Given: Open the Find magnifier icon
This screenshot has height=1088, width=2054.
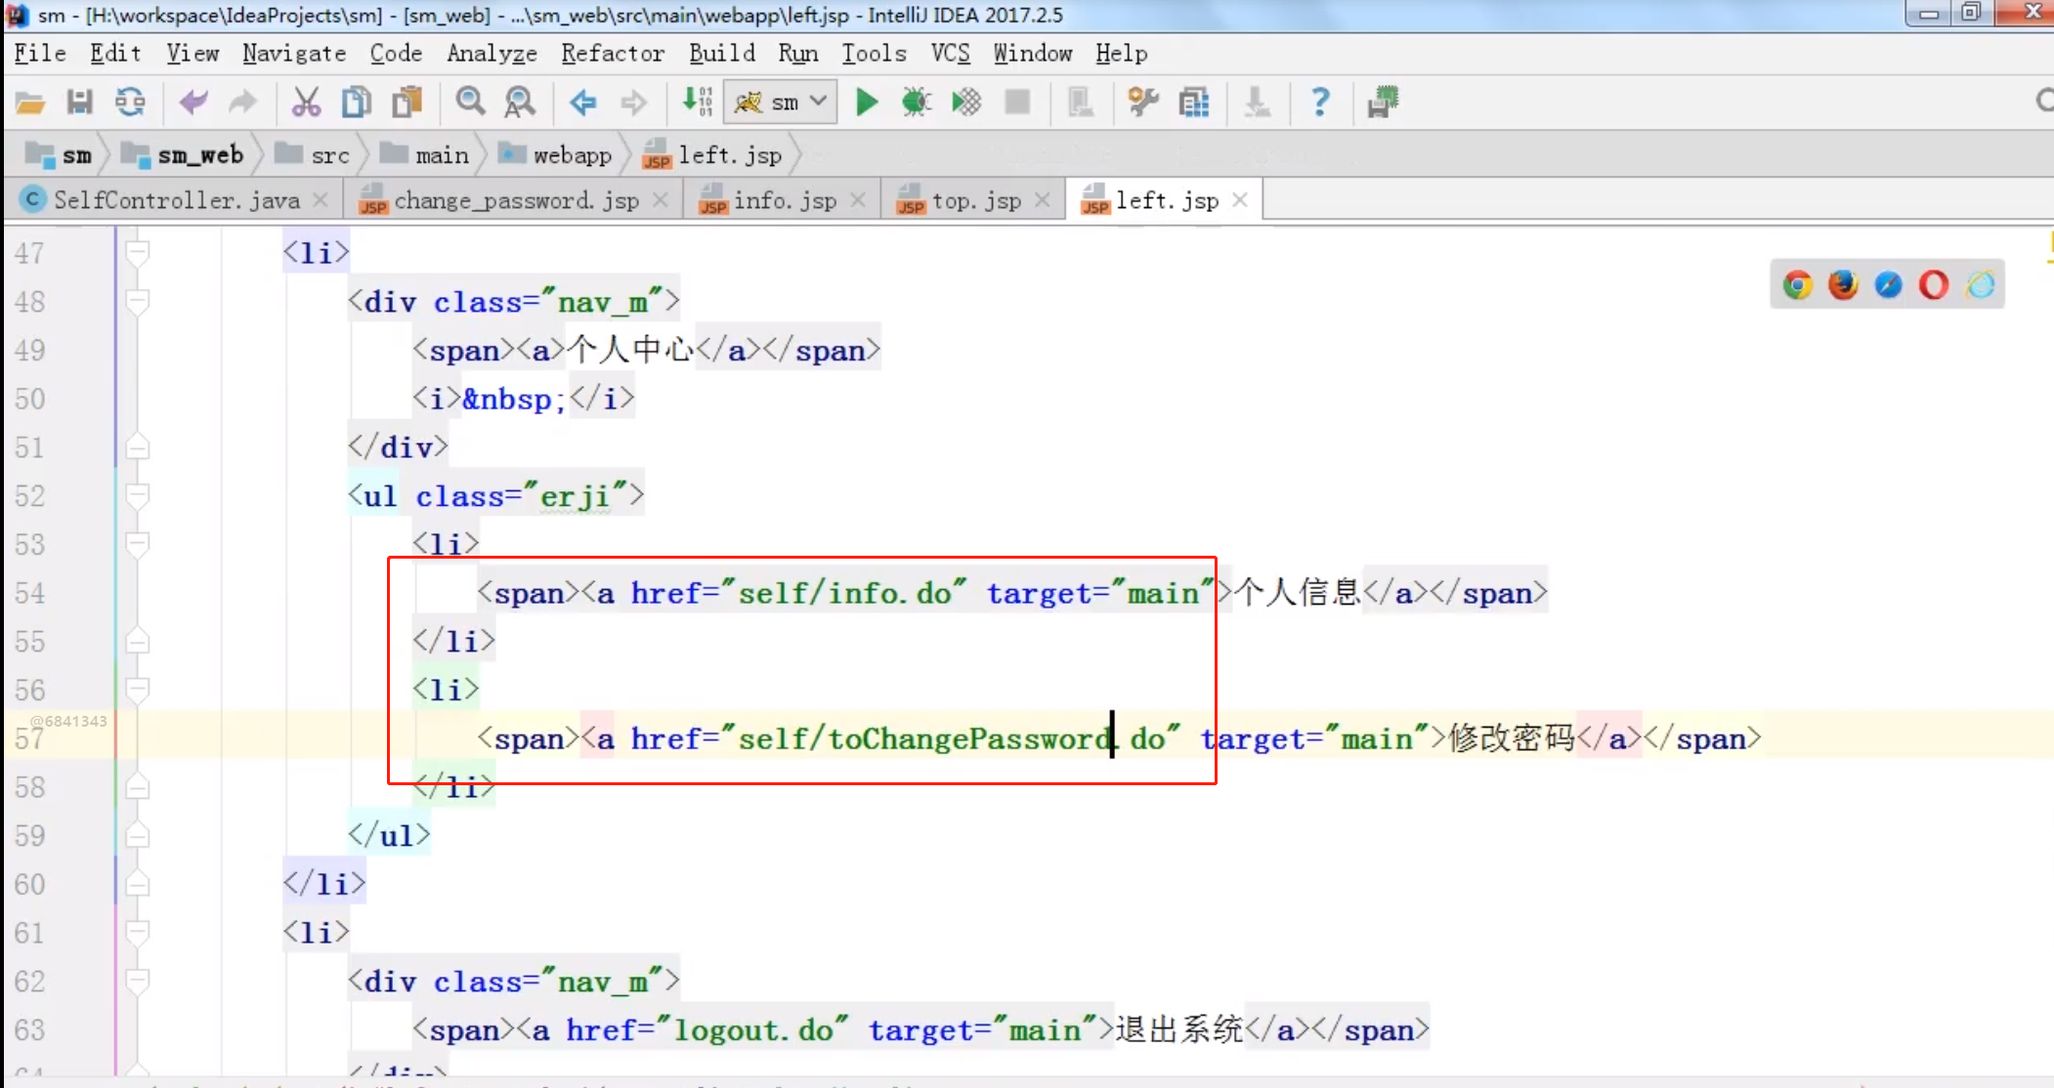Looking at the screenshot, I should click(x=470, y=102).
